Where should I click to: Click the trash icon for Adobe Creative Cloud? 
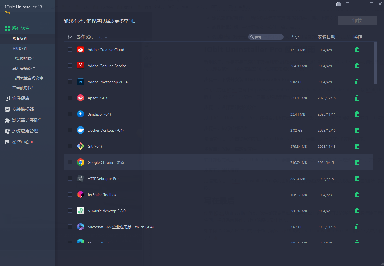point(357,50)
